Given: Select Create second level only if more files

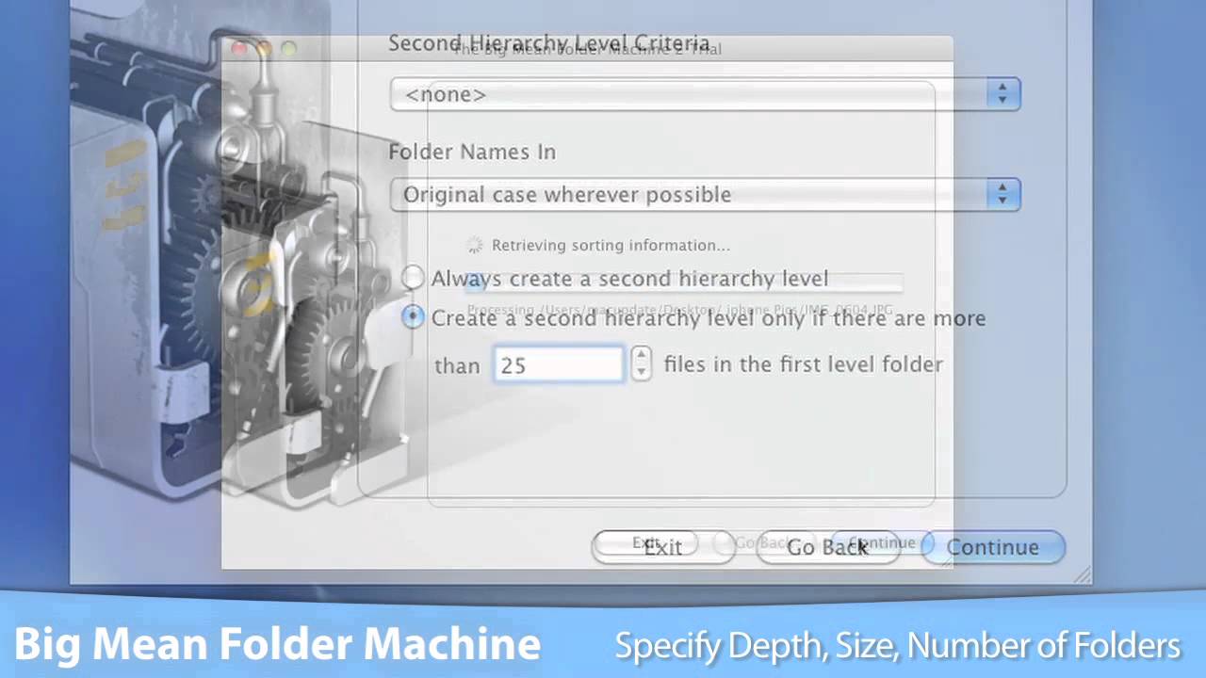Looking at the screenshot, I should 413,317.
